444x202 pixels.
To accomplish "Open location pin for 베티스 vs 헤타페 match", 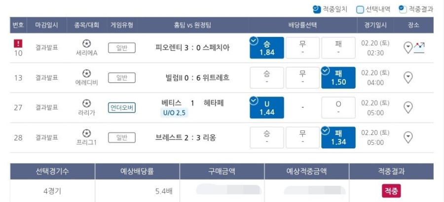I will pyautogui.click(x=408, y=107).
